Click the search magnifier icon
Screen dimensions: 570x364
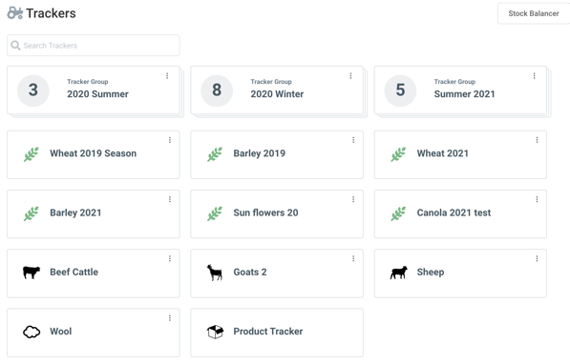15,46
